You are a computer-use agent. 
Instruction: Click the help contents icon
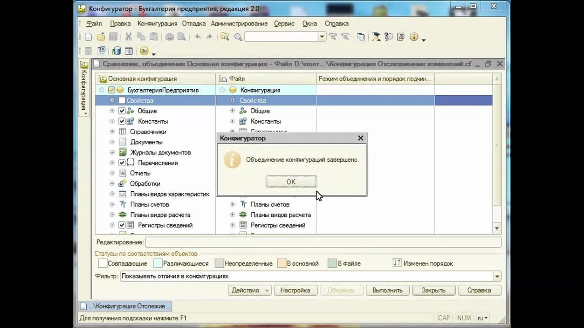point(401,37)
